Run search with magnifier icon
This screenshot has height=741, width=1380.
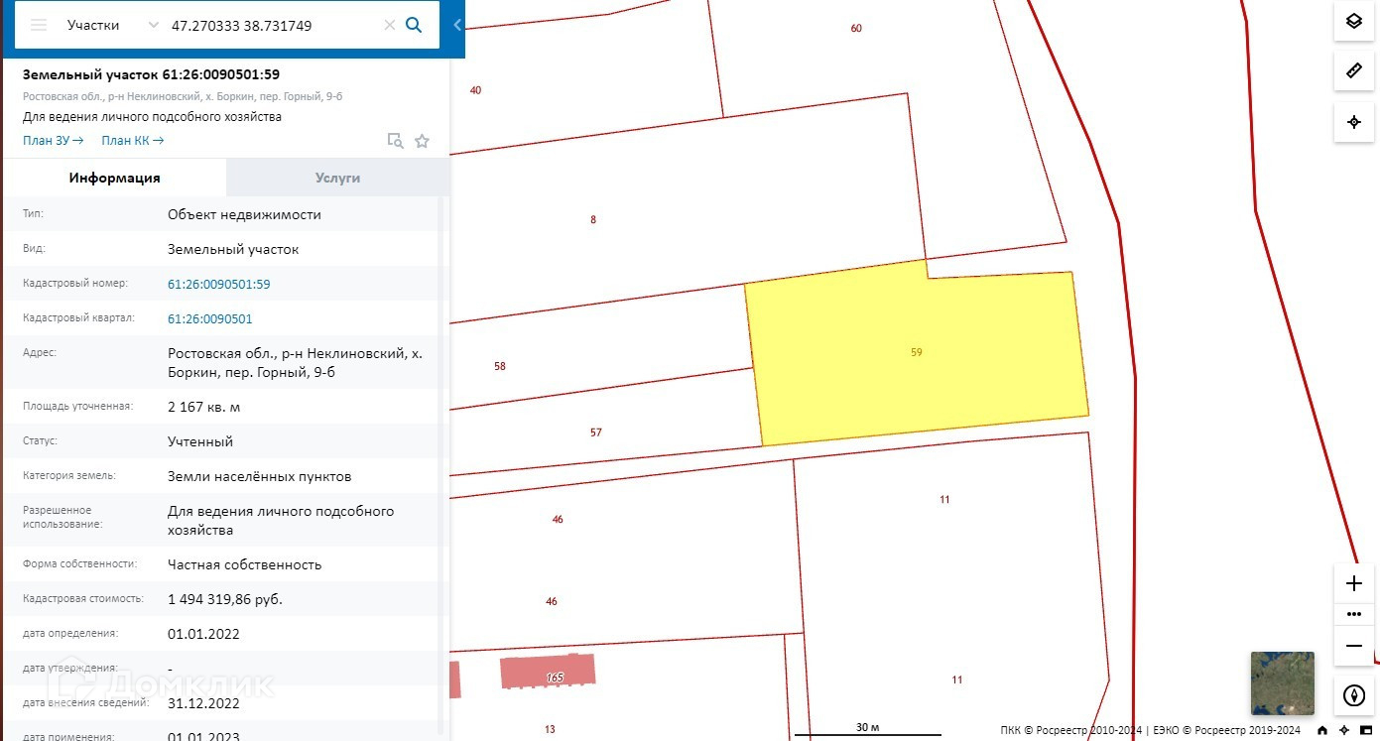415,26
